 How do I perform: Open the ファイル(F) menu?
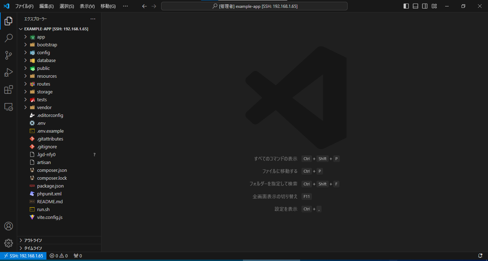24,6
